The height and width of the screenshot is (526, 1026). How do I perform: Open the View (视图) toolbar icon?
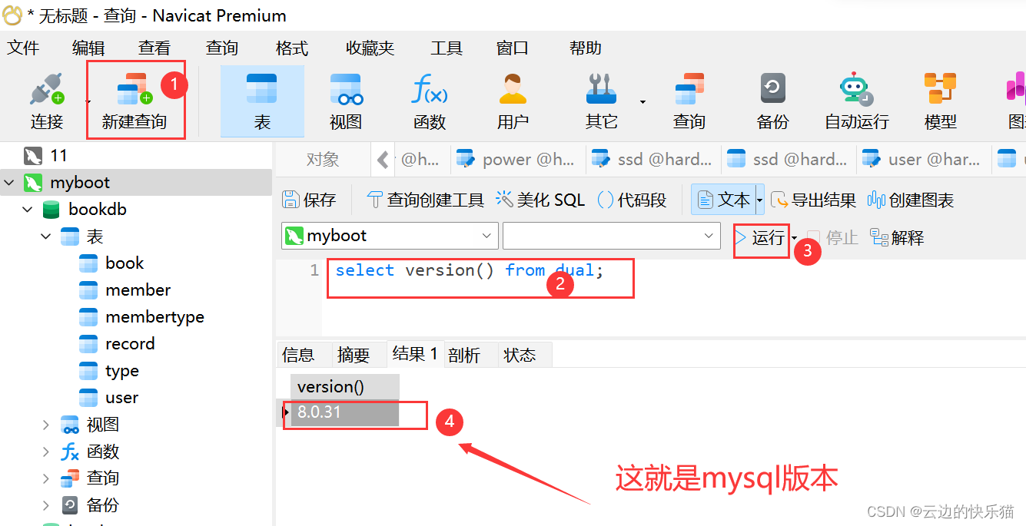point(346,101)
